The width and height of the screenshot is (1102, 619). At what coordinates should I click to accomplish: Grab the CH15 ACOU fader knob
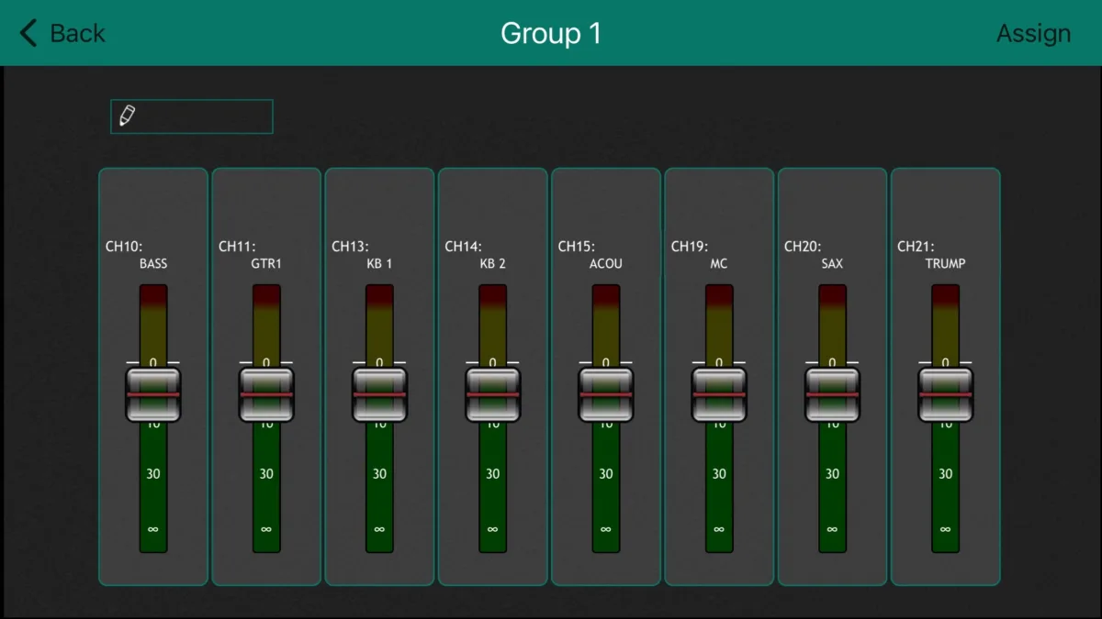(x=606, y=394)
